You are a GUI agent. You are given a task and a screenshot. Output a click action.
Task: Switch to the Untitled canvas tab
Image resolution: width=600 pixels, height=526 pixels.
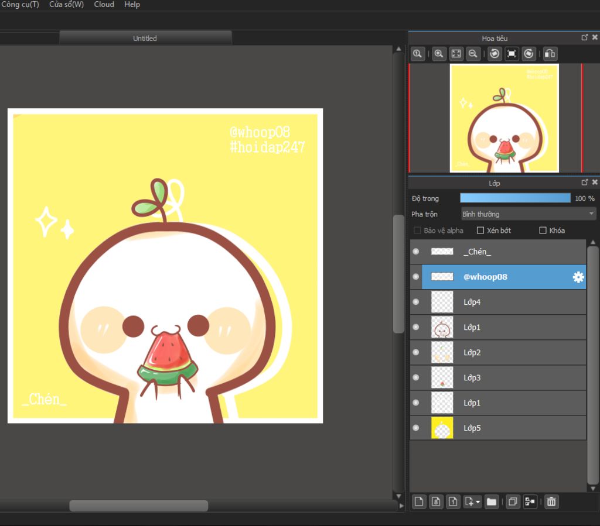tap(145, 38)
